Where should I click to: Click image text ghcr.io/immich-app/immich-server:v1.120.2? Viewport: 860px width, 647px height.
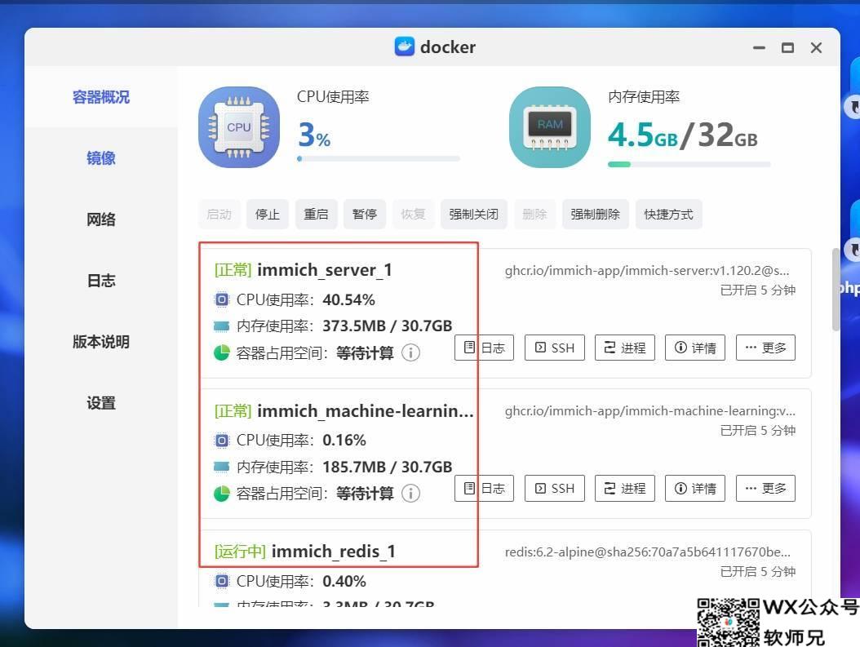point(647,270)
